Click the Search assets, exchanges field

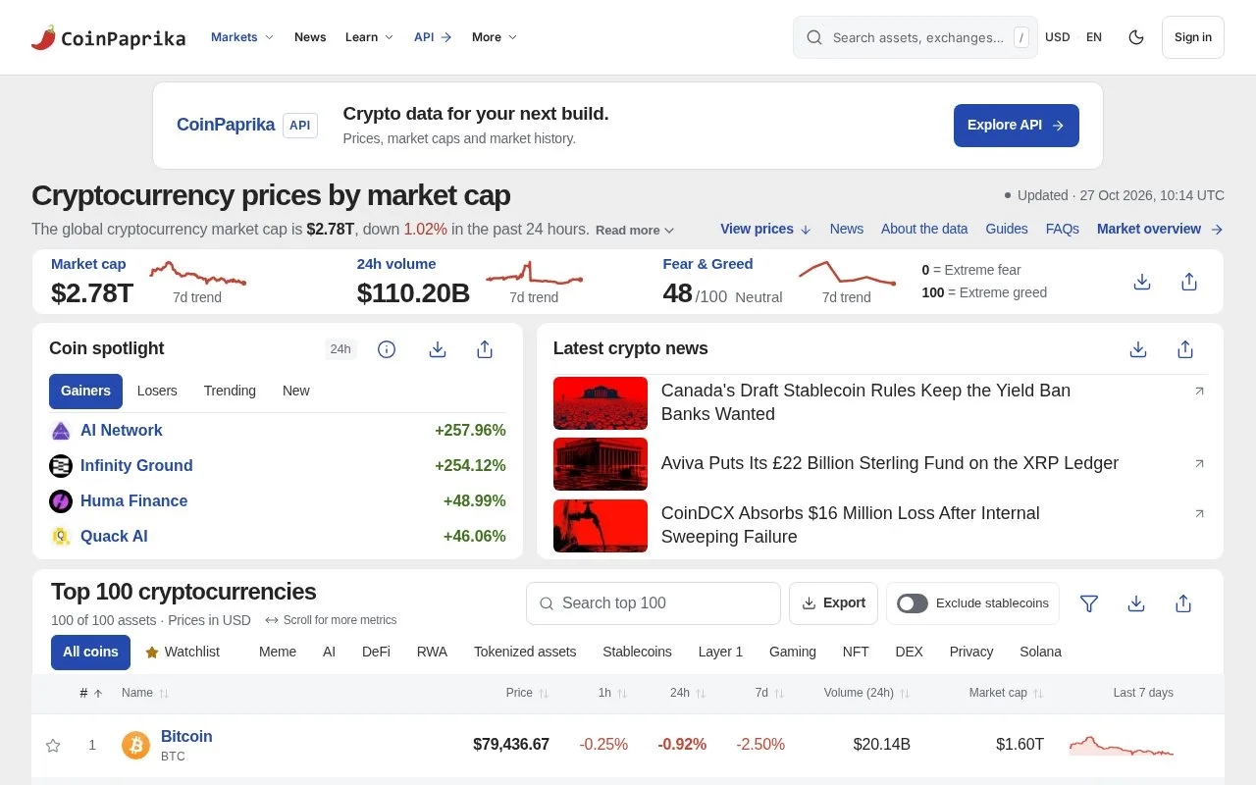916,37
